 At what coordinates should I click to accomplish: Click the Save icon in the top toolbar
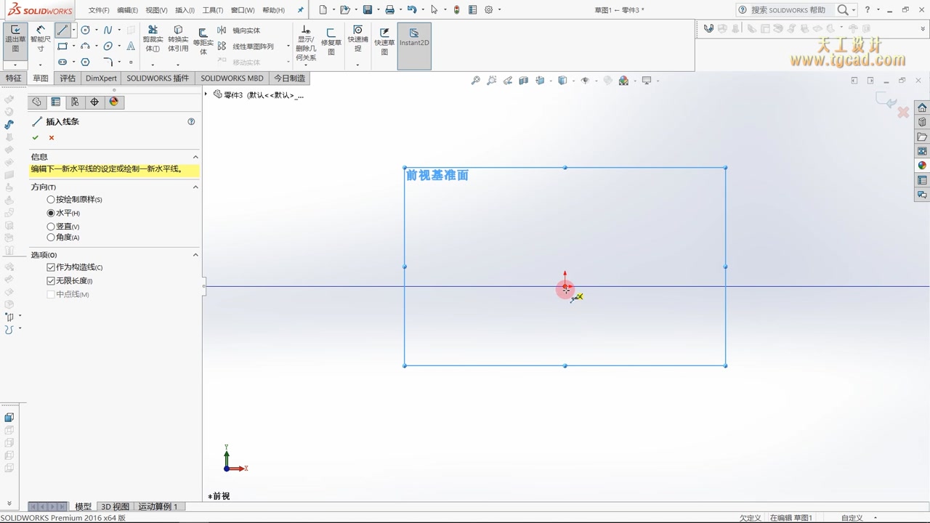click(x=368, y=10)
